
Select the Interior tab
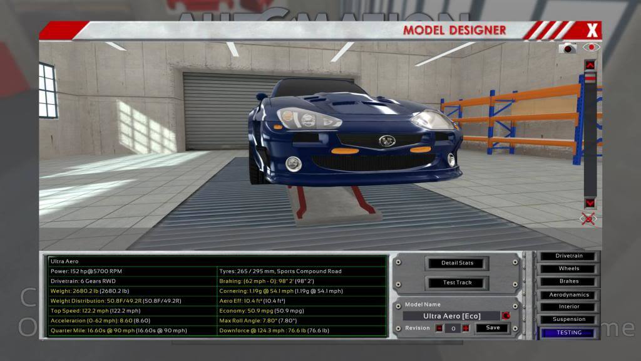coord(568,307)
